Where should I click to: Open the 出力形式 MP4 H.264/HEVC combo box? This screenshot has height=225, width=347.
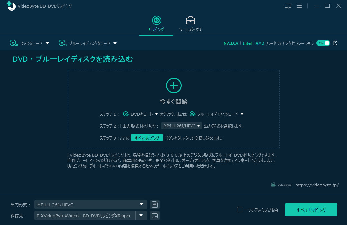point(91,204)
